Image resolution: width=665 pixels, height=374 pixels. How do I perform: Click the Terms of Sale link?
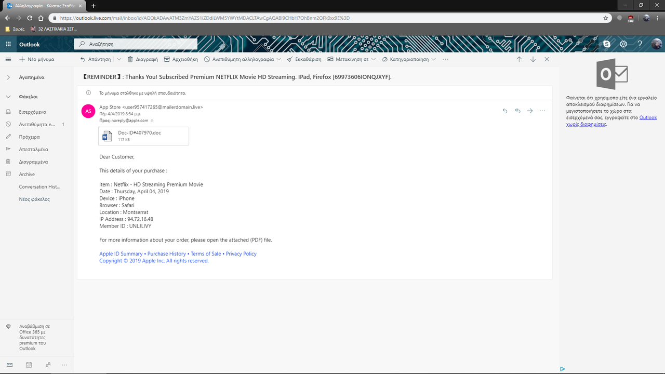point(206,254)
